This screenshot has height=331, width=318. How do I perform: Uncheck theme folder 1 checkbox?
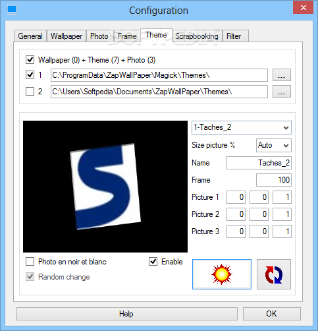tap(30, 75)
